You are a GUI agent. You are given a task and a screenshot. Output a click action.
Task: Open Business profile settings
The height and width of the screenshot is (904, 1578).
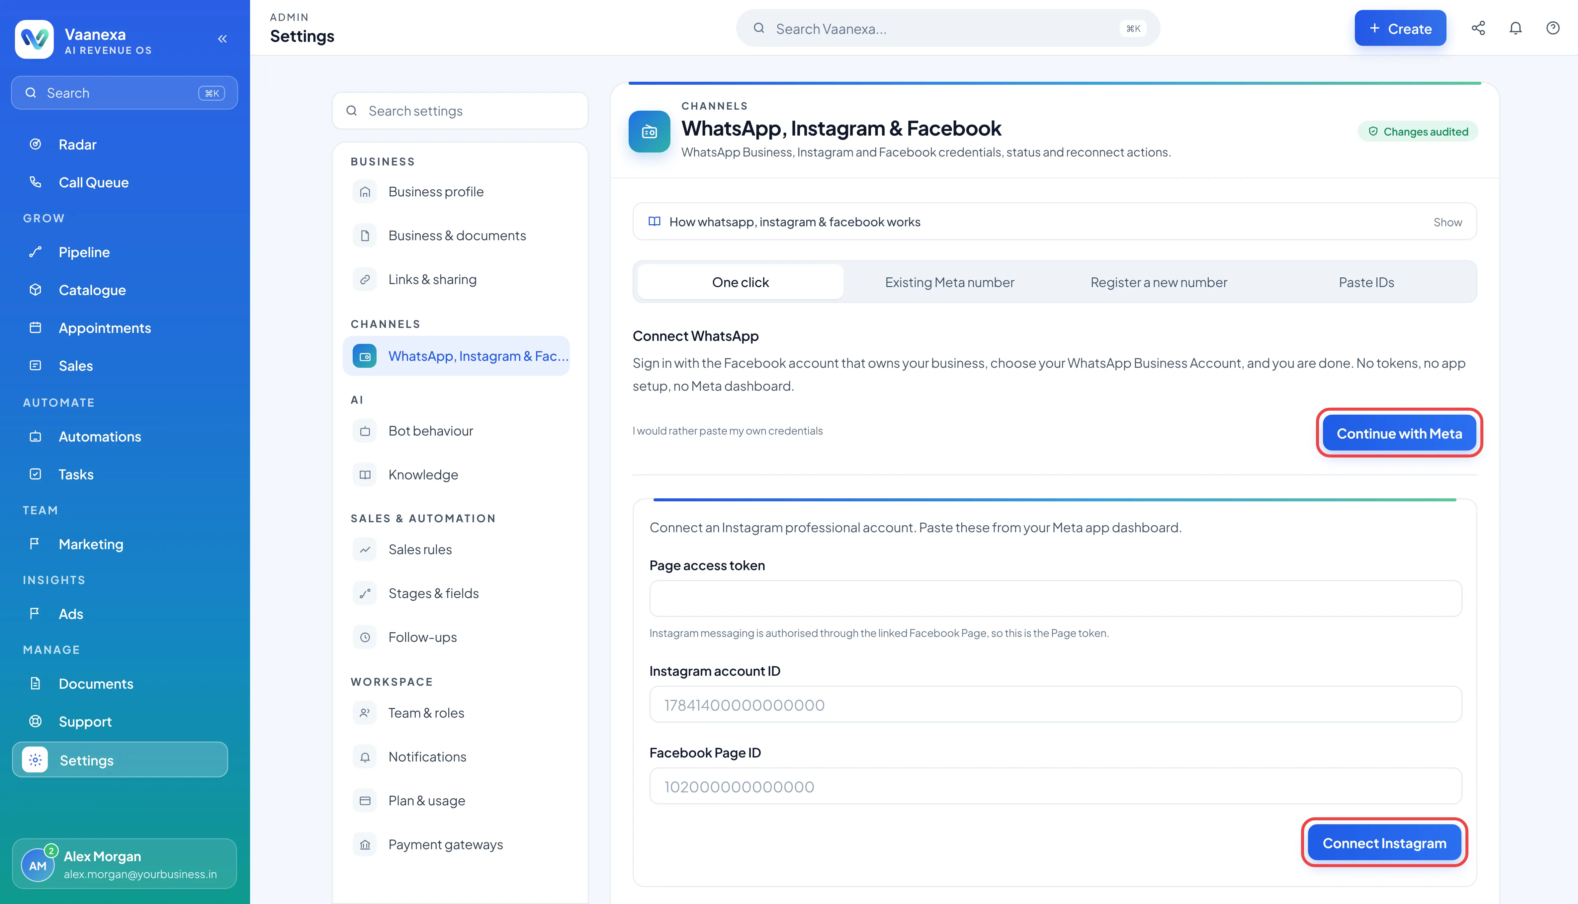pos(456,192)
